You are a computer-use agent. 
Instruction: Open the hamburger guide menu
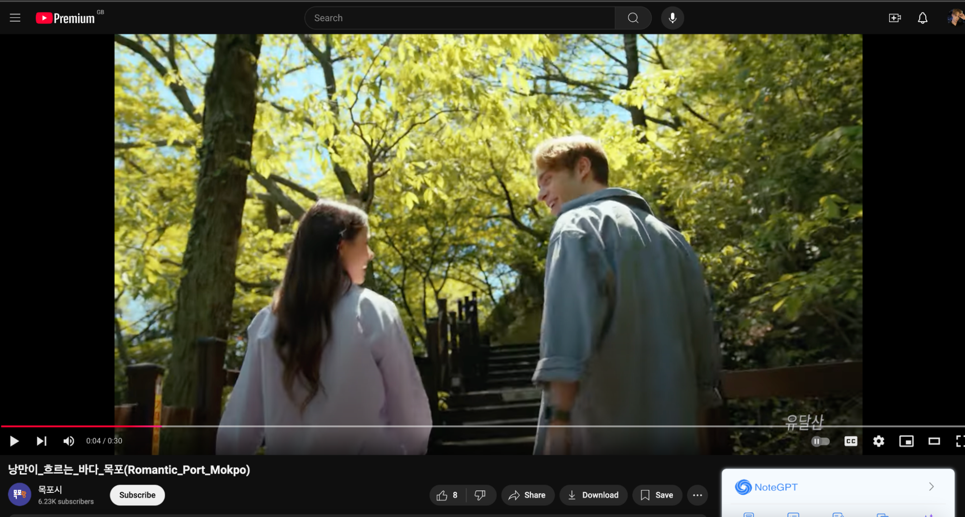click(15, 18)
